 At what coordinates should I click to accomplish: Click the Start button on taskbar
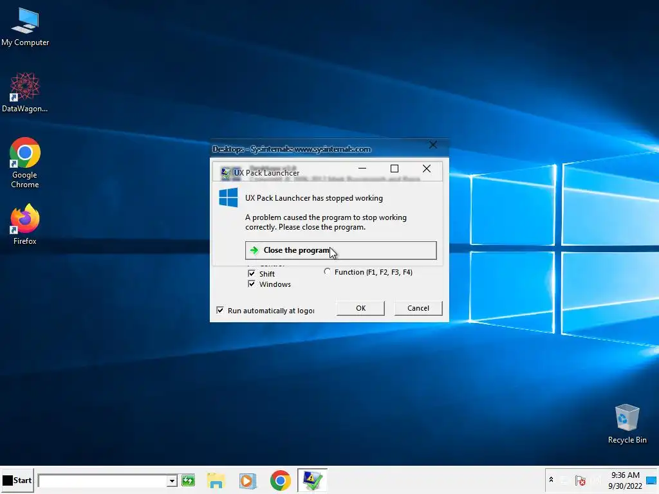pos(17,480)
